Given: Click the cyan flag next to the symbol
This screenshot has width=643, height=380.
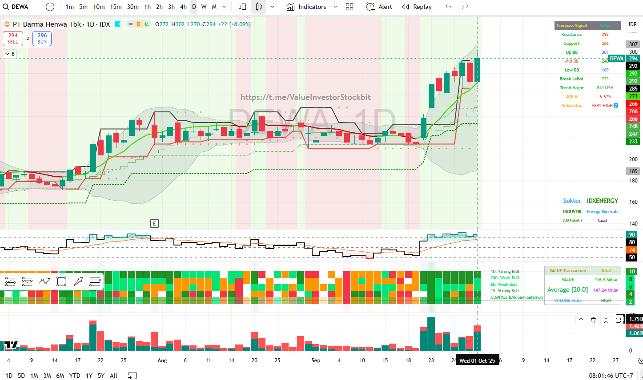Looking at the screenshot, I should tap(118, 24).
